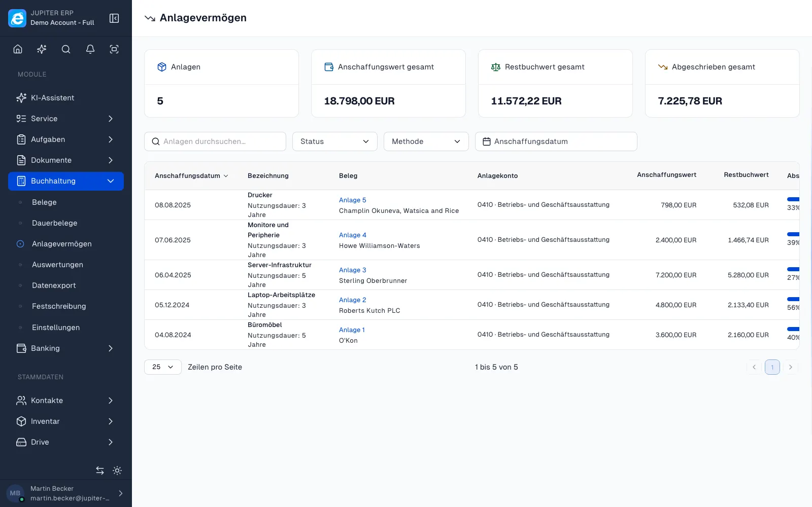Open Buchhaltung Einstellungen
Viewport: 812px width, 507px height.
click(x=66, y=328)
